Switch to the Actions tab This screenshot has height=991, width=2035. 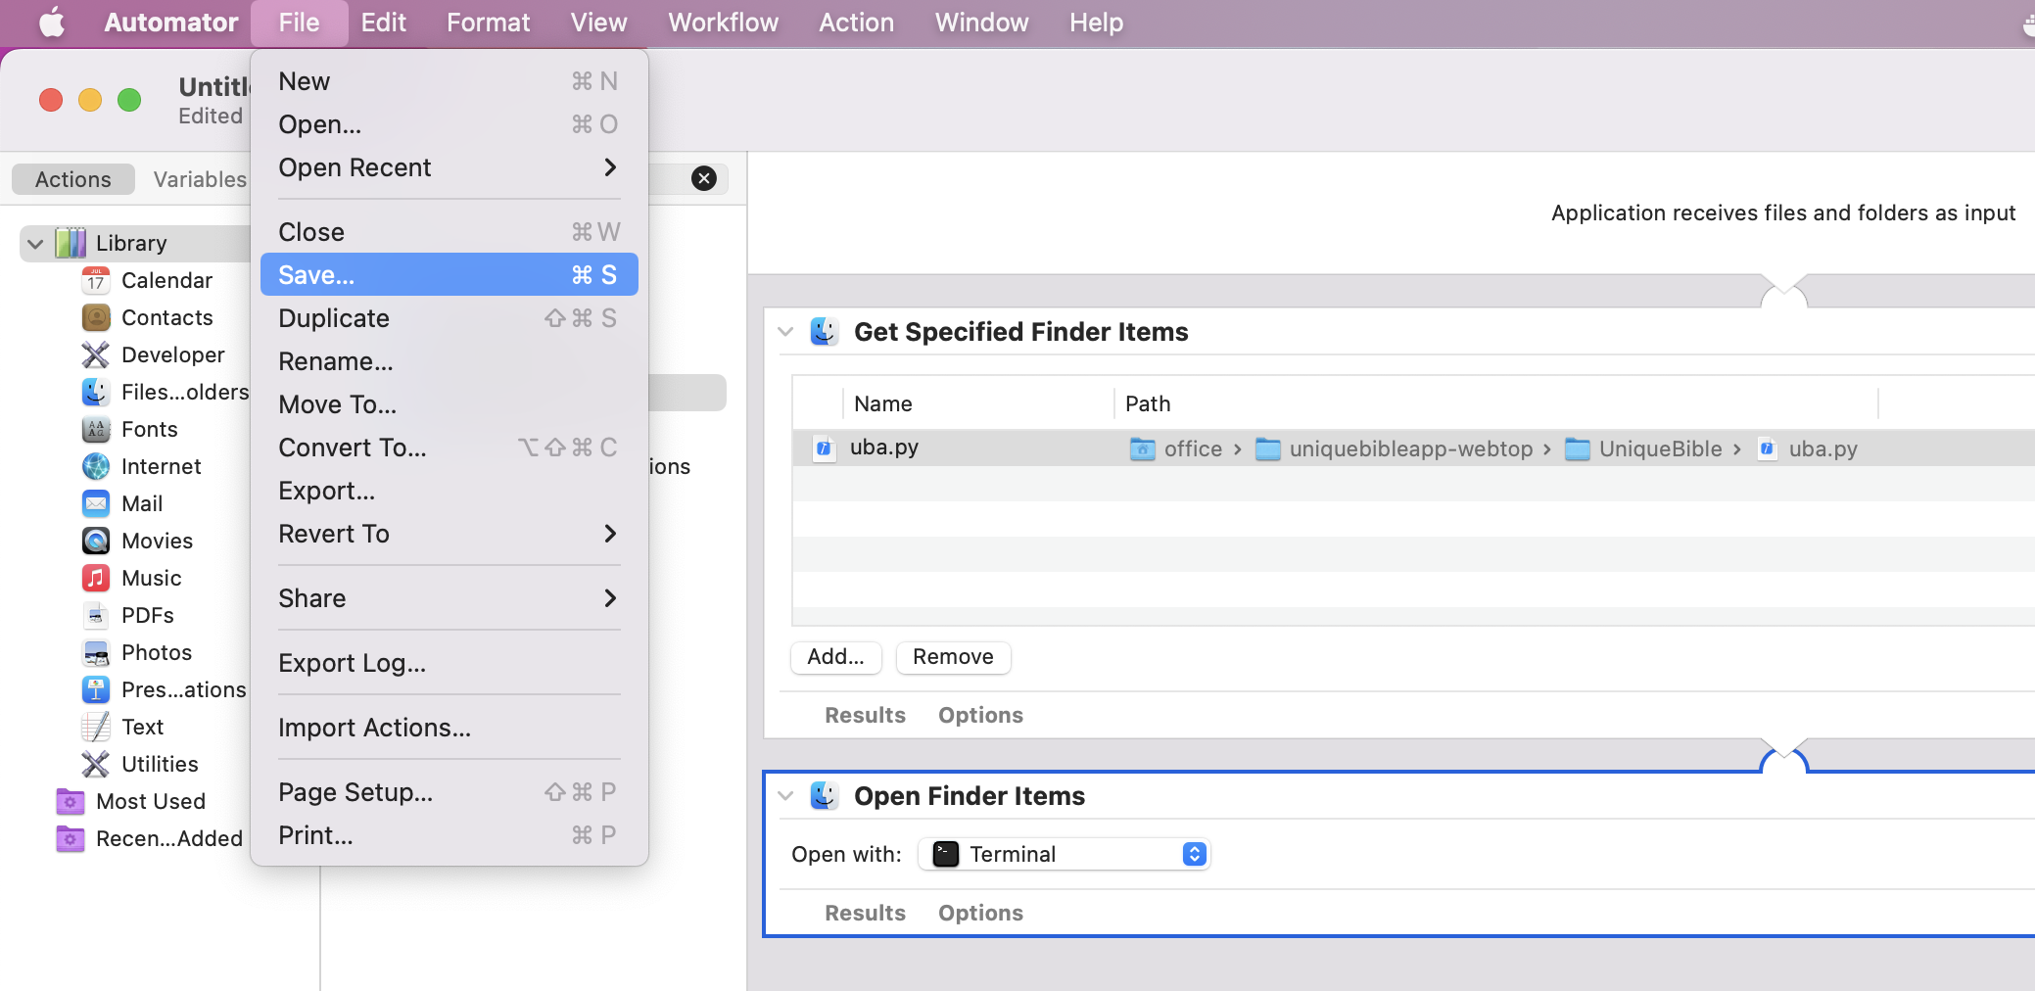point(73,179)
